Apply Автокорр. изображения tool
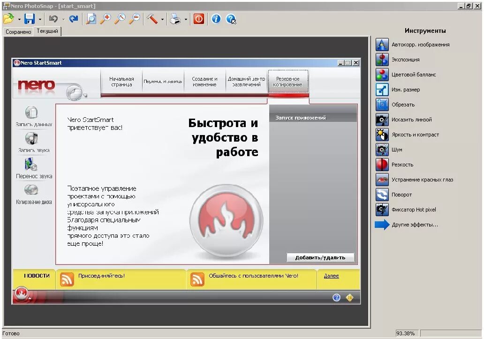Viewport: 484px width, 339px height. [x=412, y=45]
